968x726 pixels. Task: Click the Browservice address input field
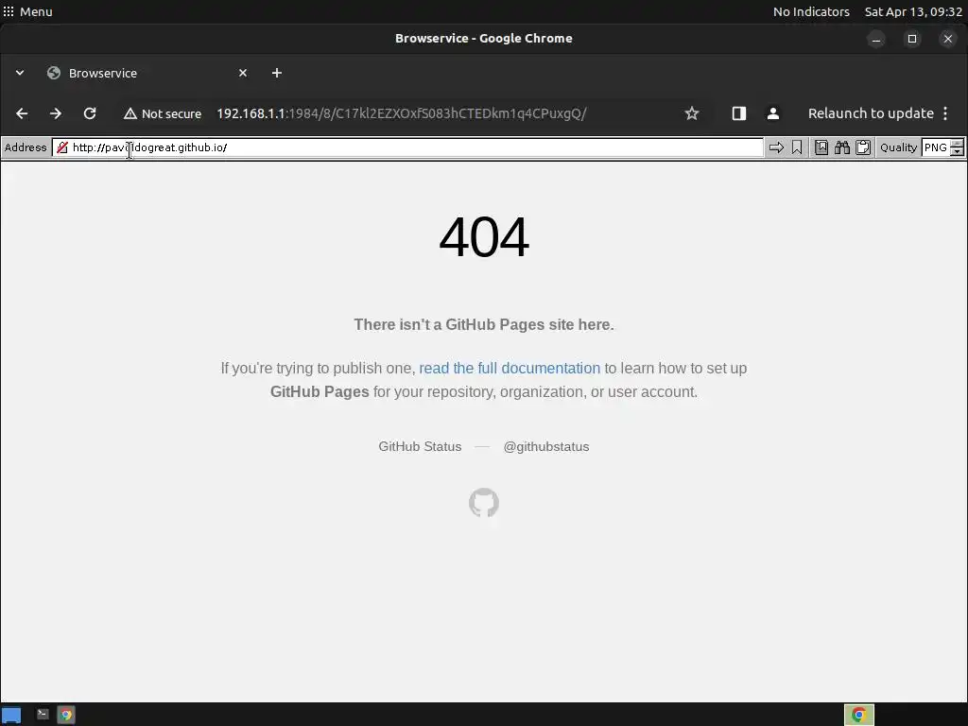(407, 147)
